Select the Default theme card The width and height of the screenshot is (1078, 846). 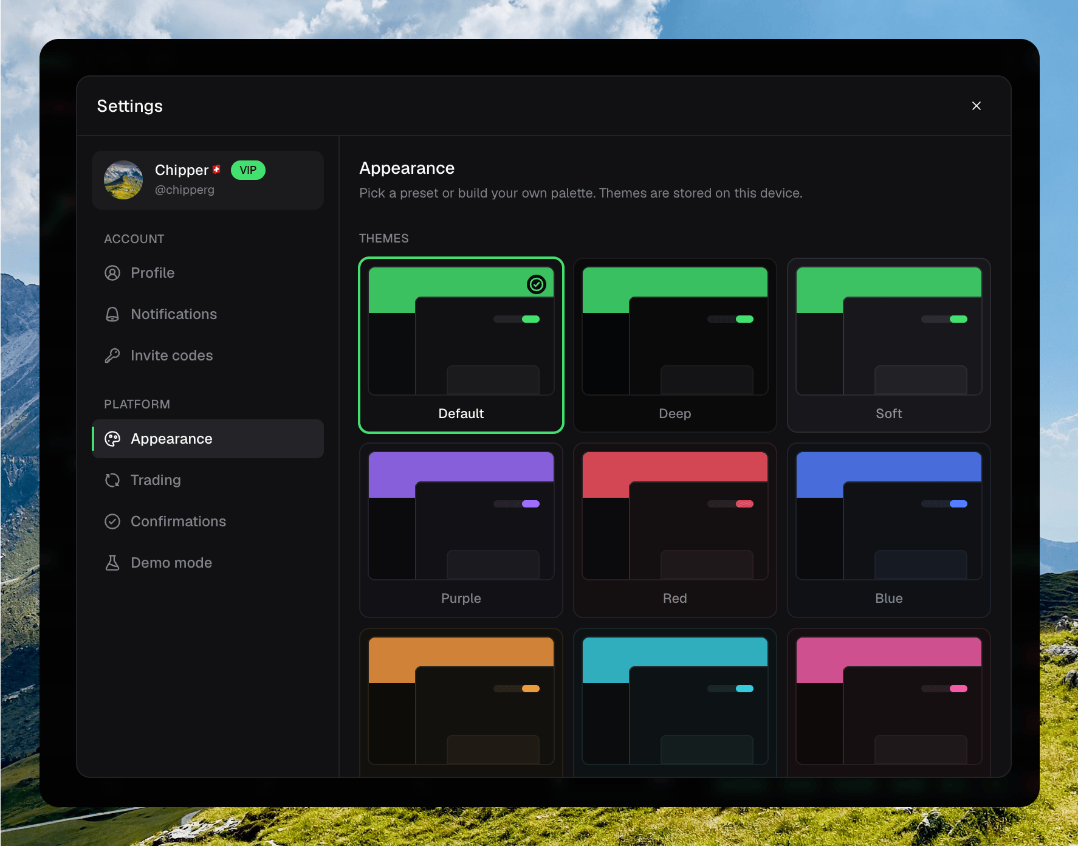[461, 345]
